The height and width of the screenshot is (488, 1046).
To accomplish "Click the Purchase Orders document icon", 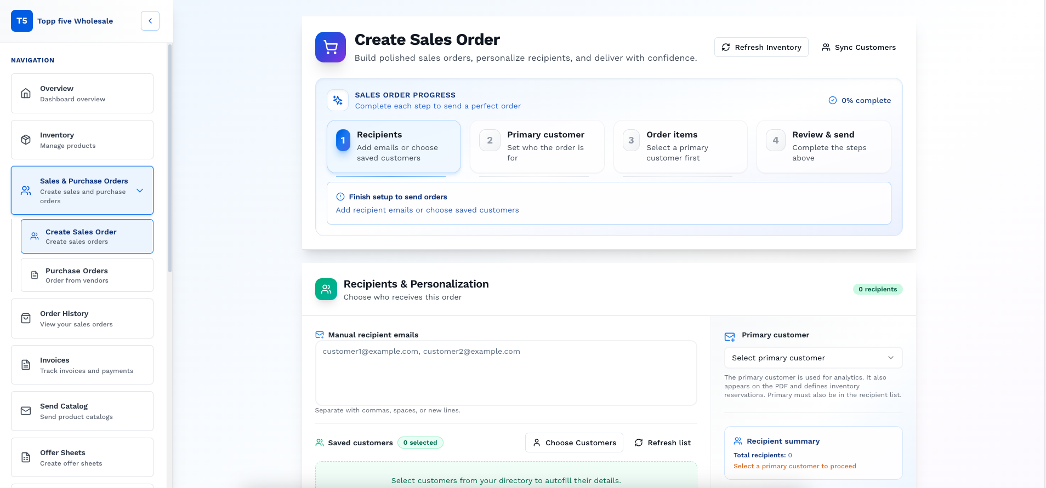I will [x=35, y=275].
